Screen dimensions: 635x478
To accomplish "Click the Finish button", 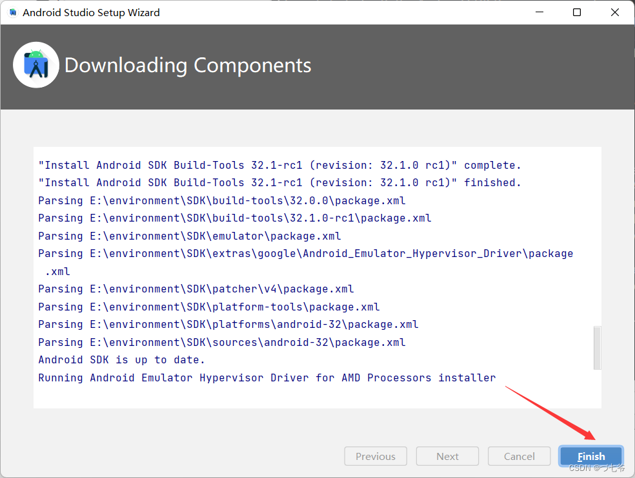I will pyautogui.click(x=591, y=456).
